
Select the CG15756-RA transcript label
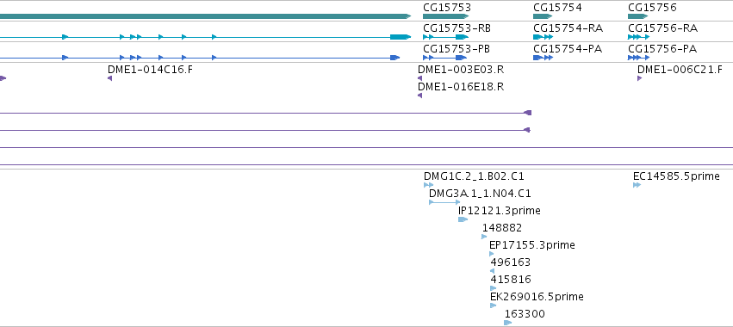click(x=663, y=28)
